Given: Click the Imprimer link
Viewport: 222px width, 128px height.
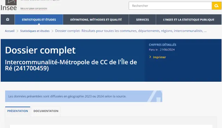Looking at the screenshot, I should (x=159, y=57).
